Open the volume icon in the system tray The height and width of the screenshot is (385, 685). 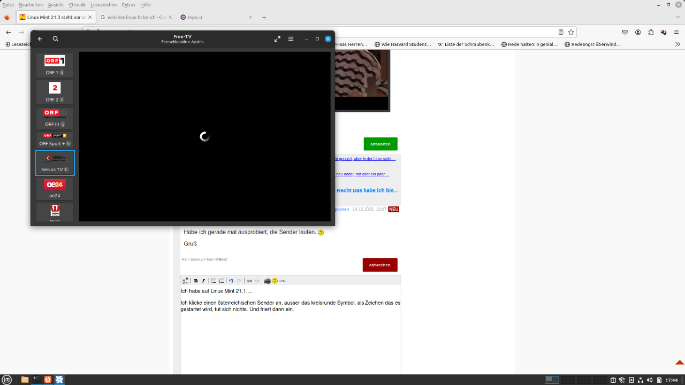pyautogui.click(x=650, y=380)
